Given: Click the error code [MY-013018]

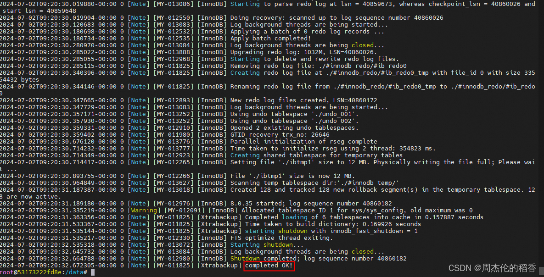Looking at the screenshot, I should point(174,190).
